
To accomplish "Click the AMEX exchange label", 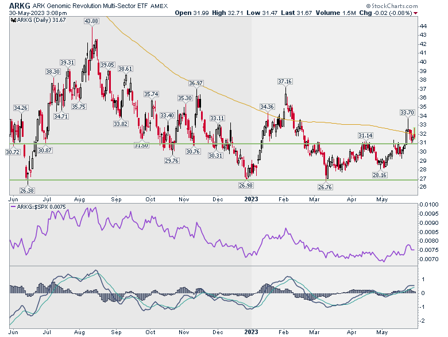I will click(x=159, y=6).
